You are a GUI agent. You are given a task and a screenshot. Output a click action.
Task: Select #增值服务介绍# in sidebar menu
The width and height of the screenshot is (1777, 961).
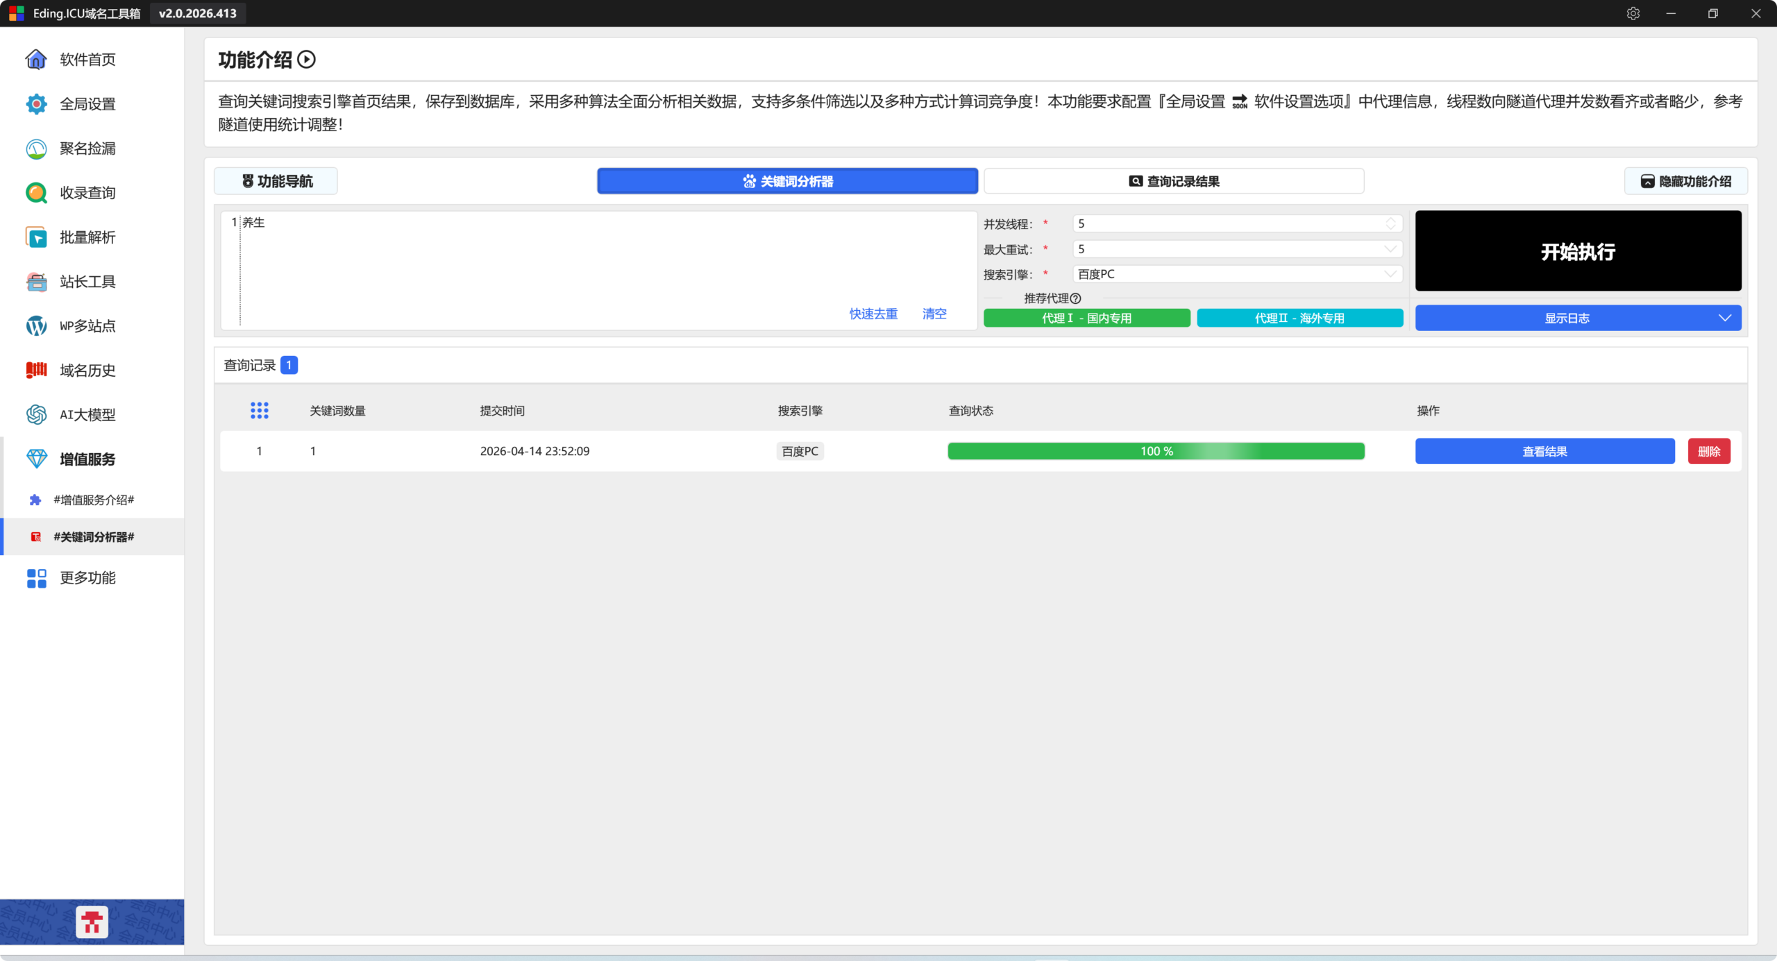(94, 500)
